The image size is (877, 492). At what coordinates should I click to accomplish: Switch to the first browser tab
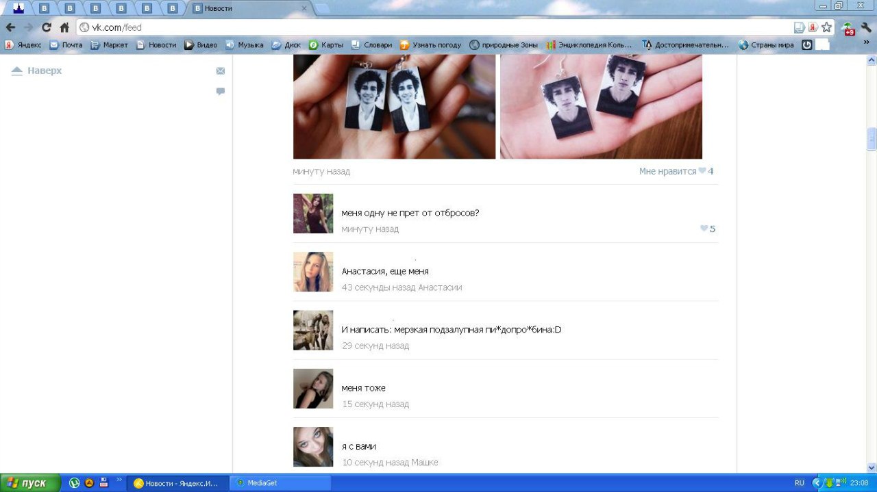pos(18,8)
